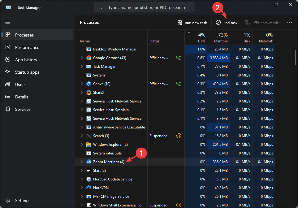Open the Performance tab in sidebar
298x208 pixels.
click(27, 47)
